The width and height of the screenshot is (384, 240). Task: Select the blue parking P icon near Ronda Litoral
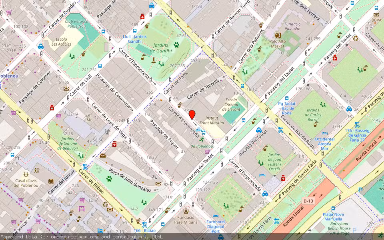pyautogui.click(x=360, y=190)
